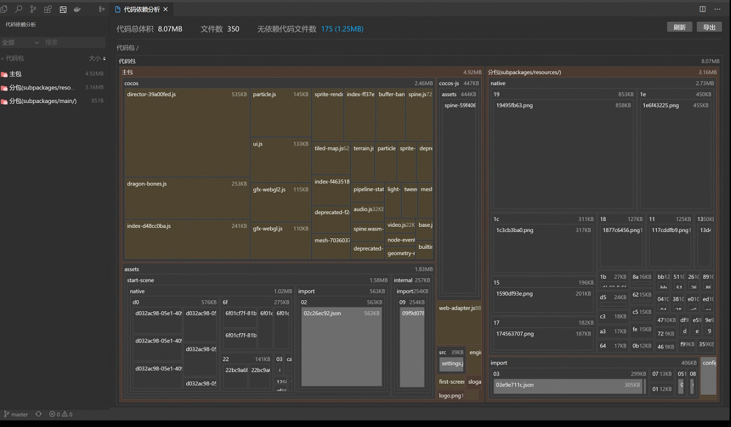Click the split editor icon
This screenshot has width=731, height=427.
pos(703,9)
